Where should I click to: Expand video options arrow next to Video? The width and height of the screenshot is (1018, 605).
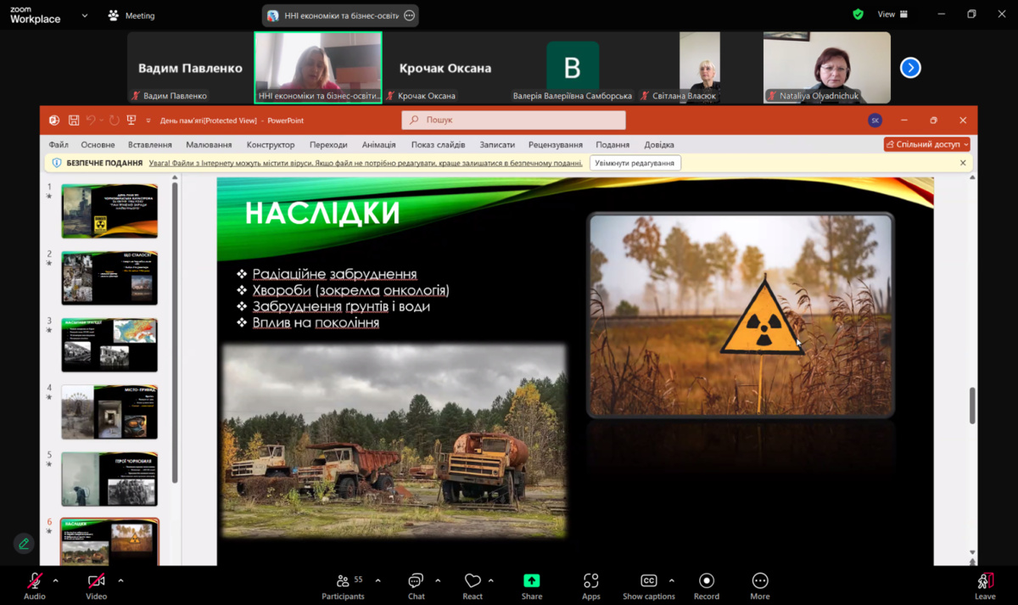click(x=120, y=581)
